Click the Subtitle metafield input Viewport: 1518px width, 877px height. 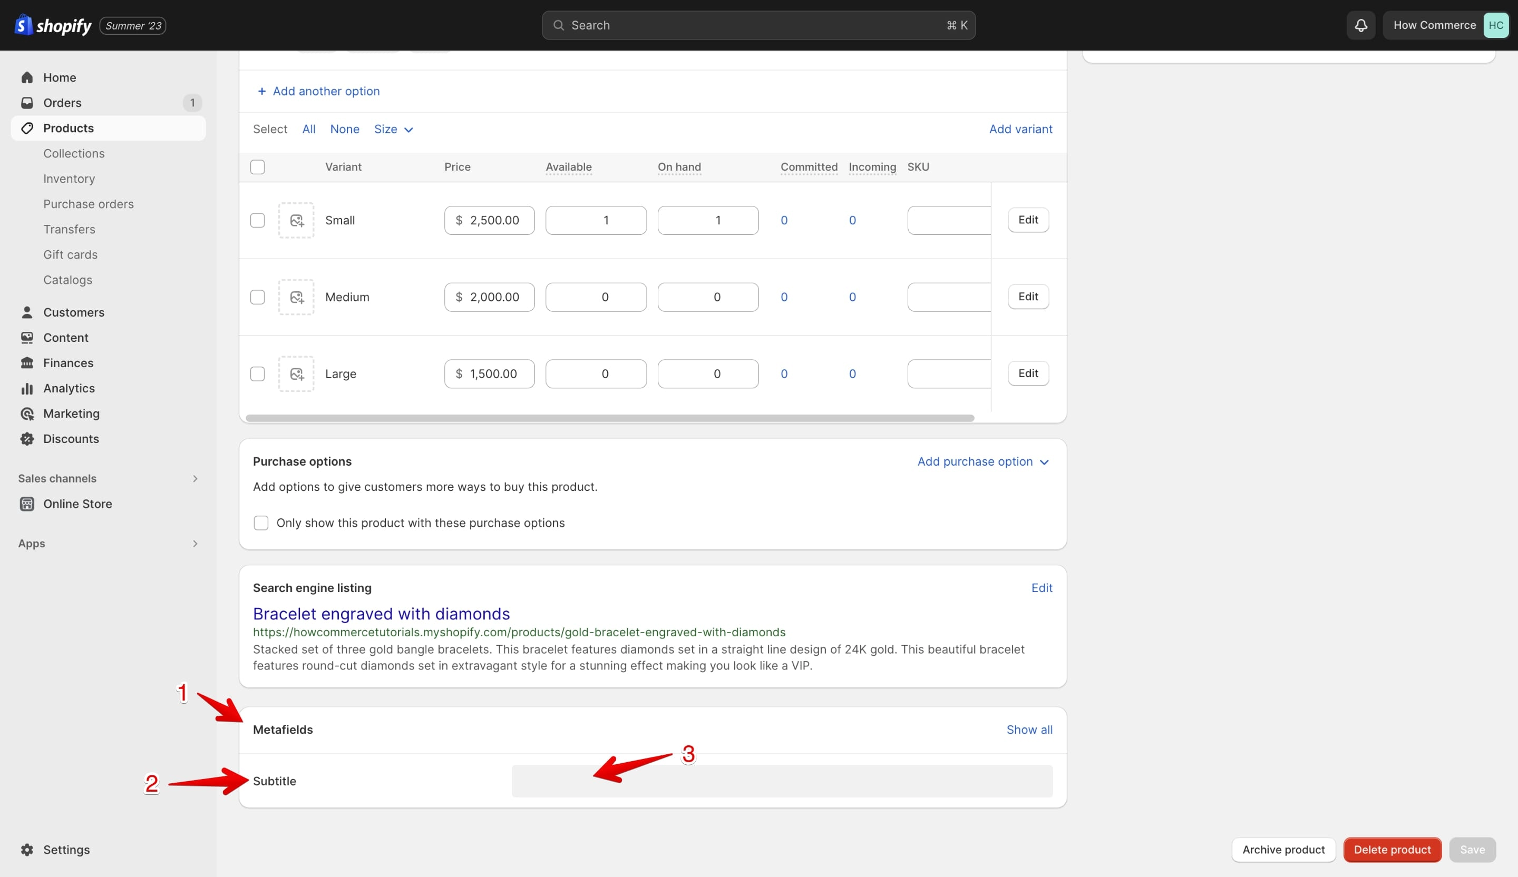(x=782, y=781)
